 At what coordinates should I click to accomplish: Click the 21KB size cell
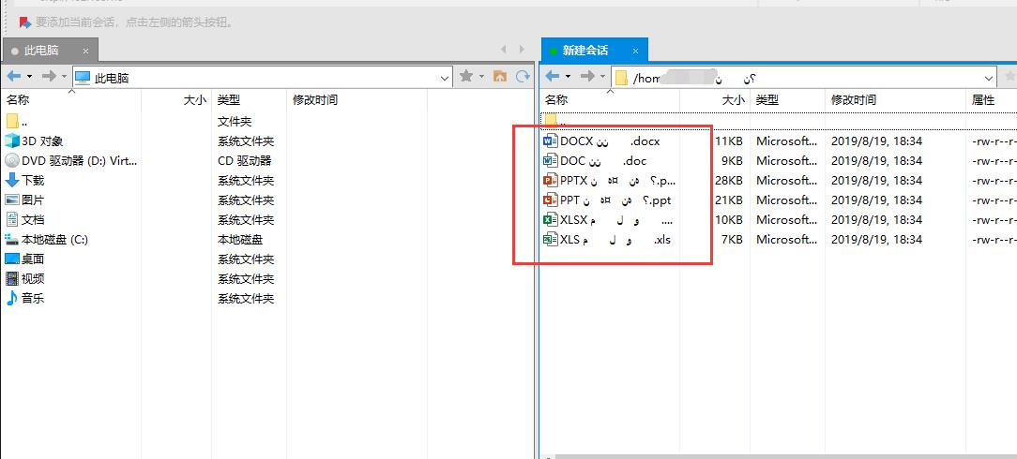728,200
